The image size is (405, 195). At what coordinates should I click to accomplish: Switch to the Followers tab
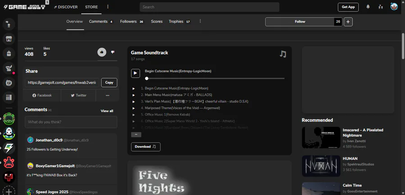pyautogui.click(x=132, y=22)
